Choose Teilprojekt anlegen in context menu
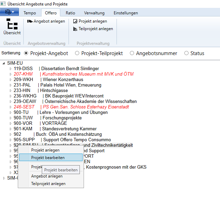Viewport: 220px width, 223px height. pyautogui.click(x=48, y=184)
